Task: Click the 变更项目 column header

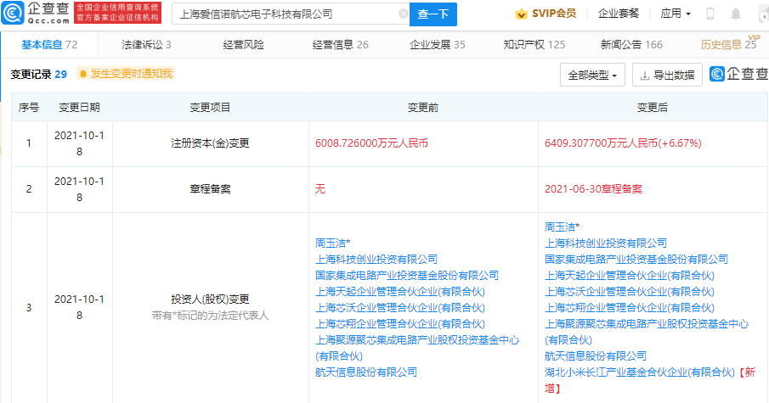Action: point(210,107)
